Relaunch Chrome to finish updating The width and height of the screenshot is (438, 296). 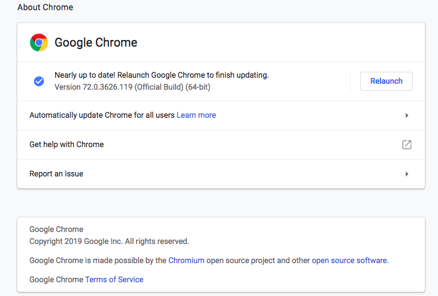[x=386, y=81]
